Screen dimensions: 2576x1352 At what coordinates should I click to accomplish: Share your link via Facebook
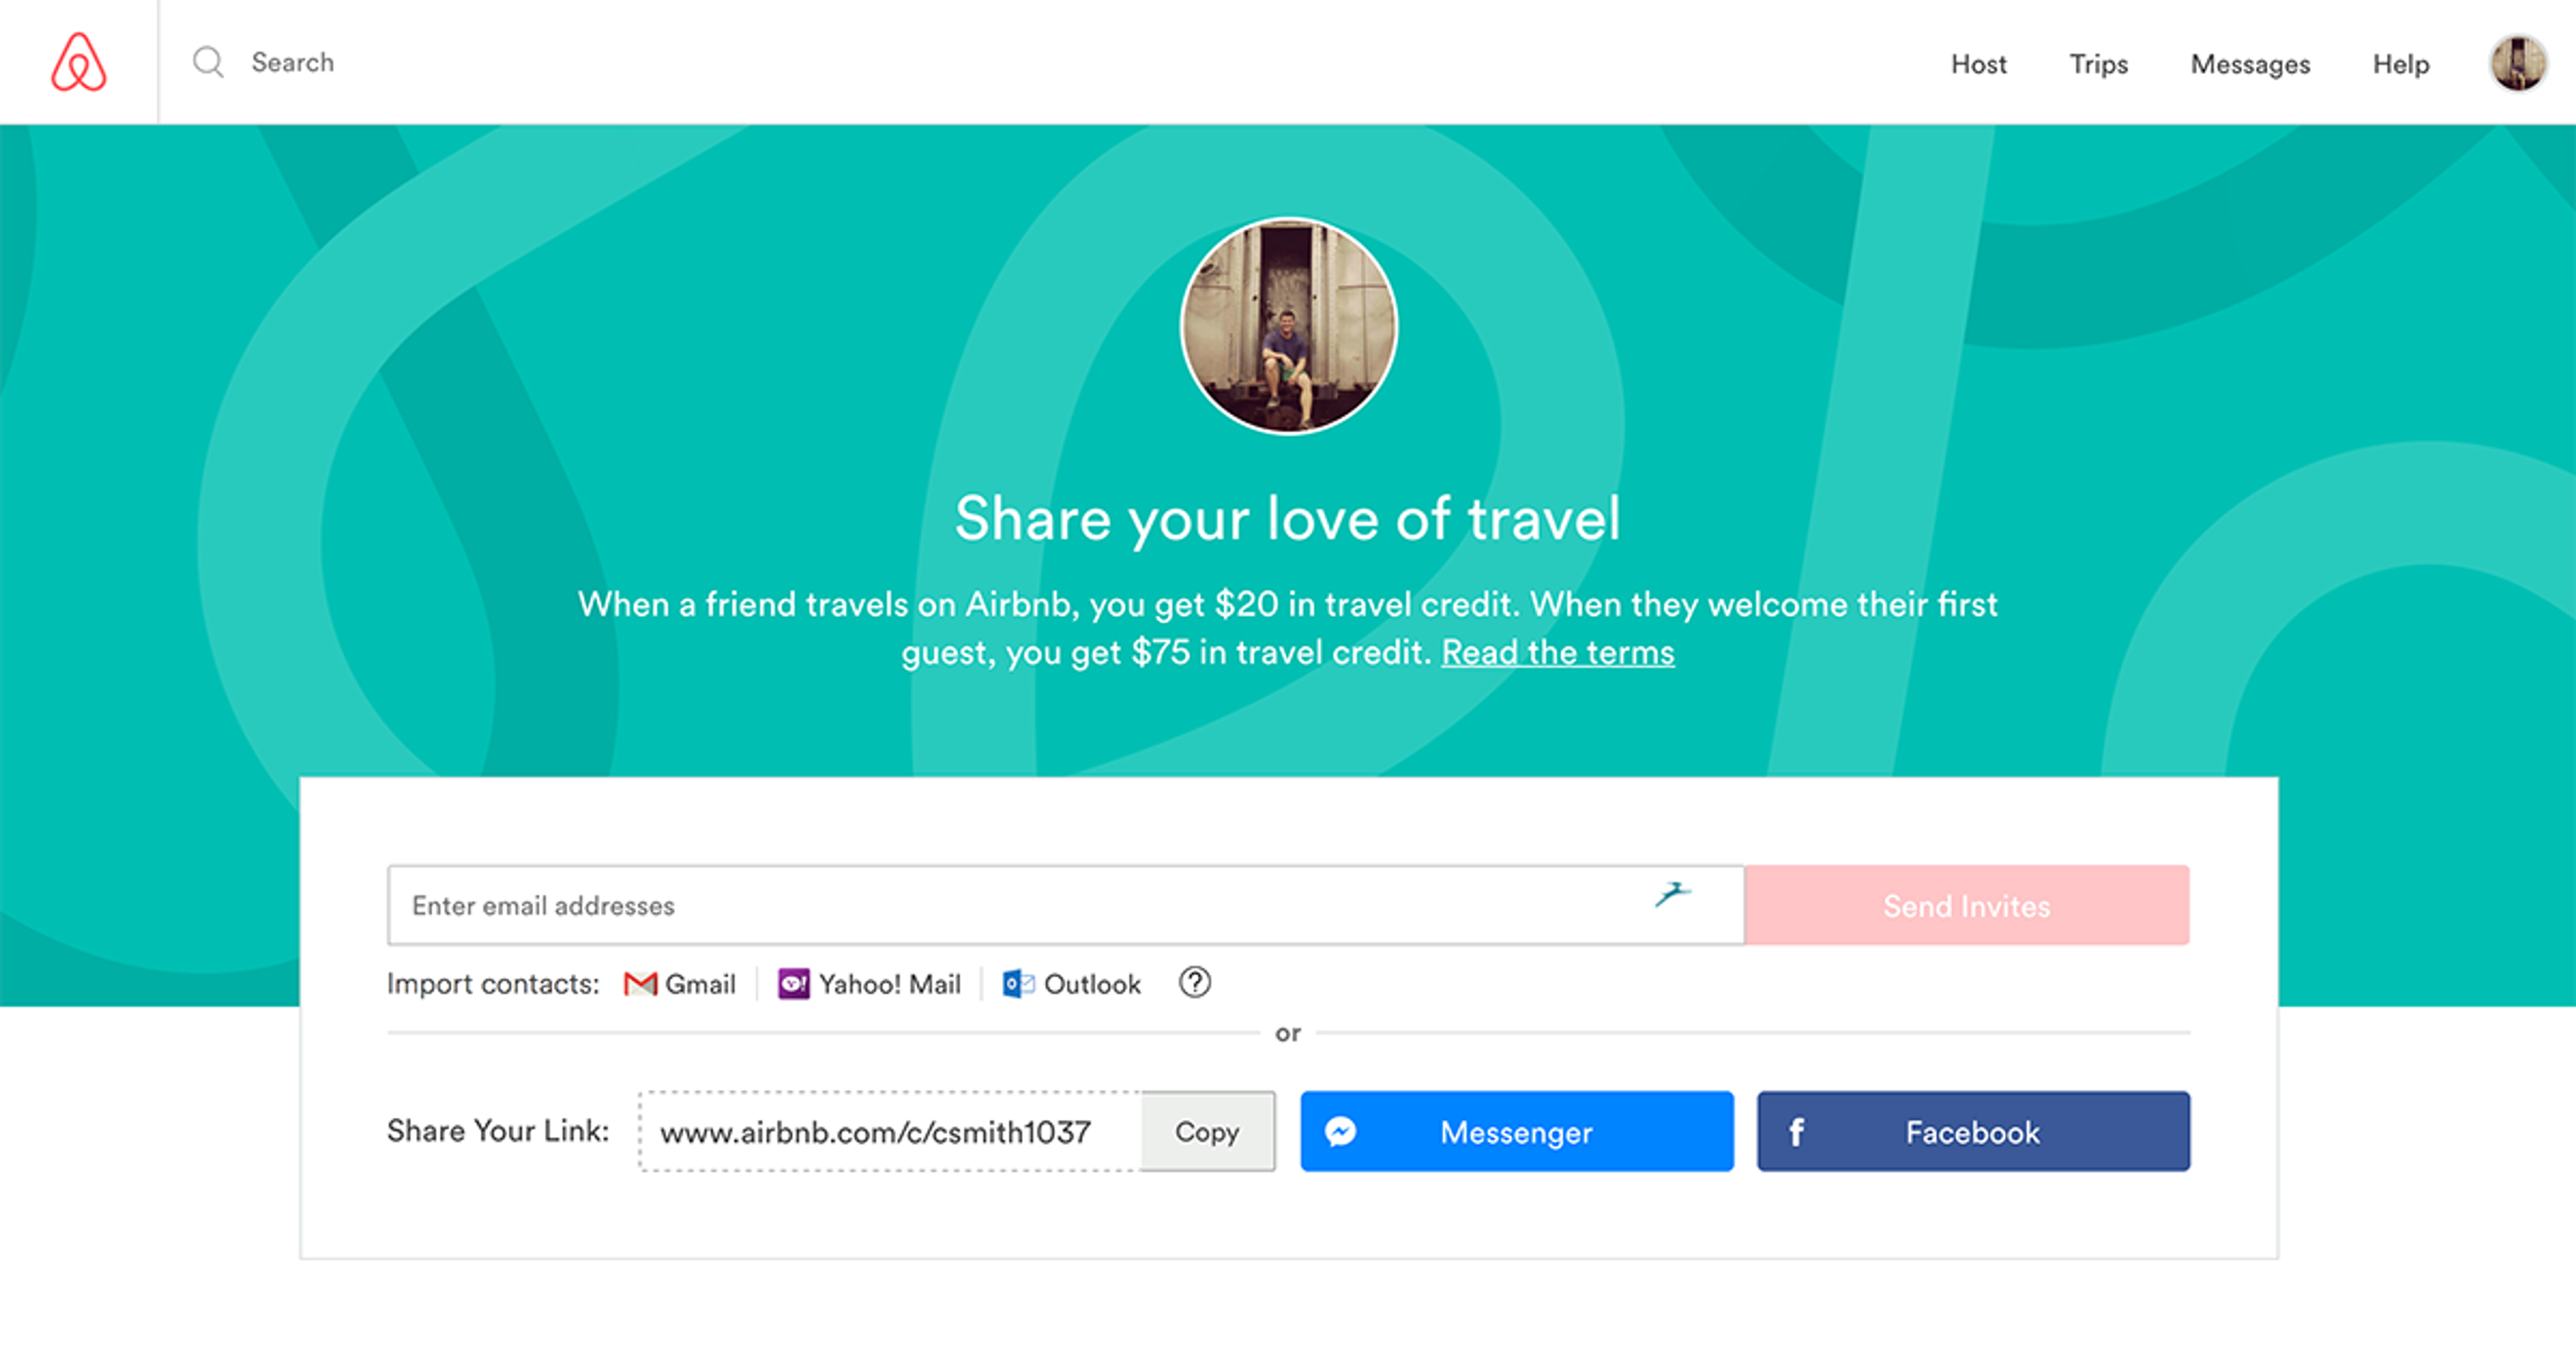coord(1972,1131)
